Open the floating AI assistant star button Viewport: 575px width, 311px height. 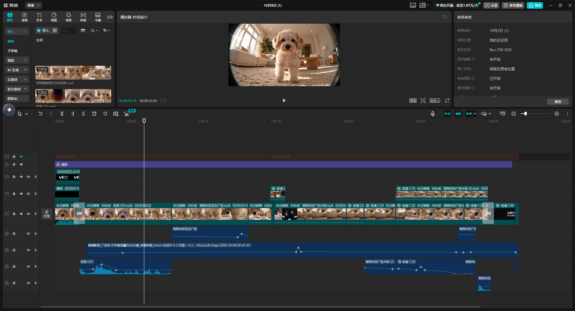click(x=9, y=110)
